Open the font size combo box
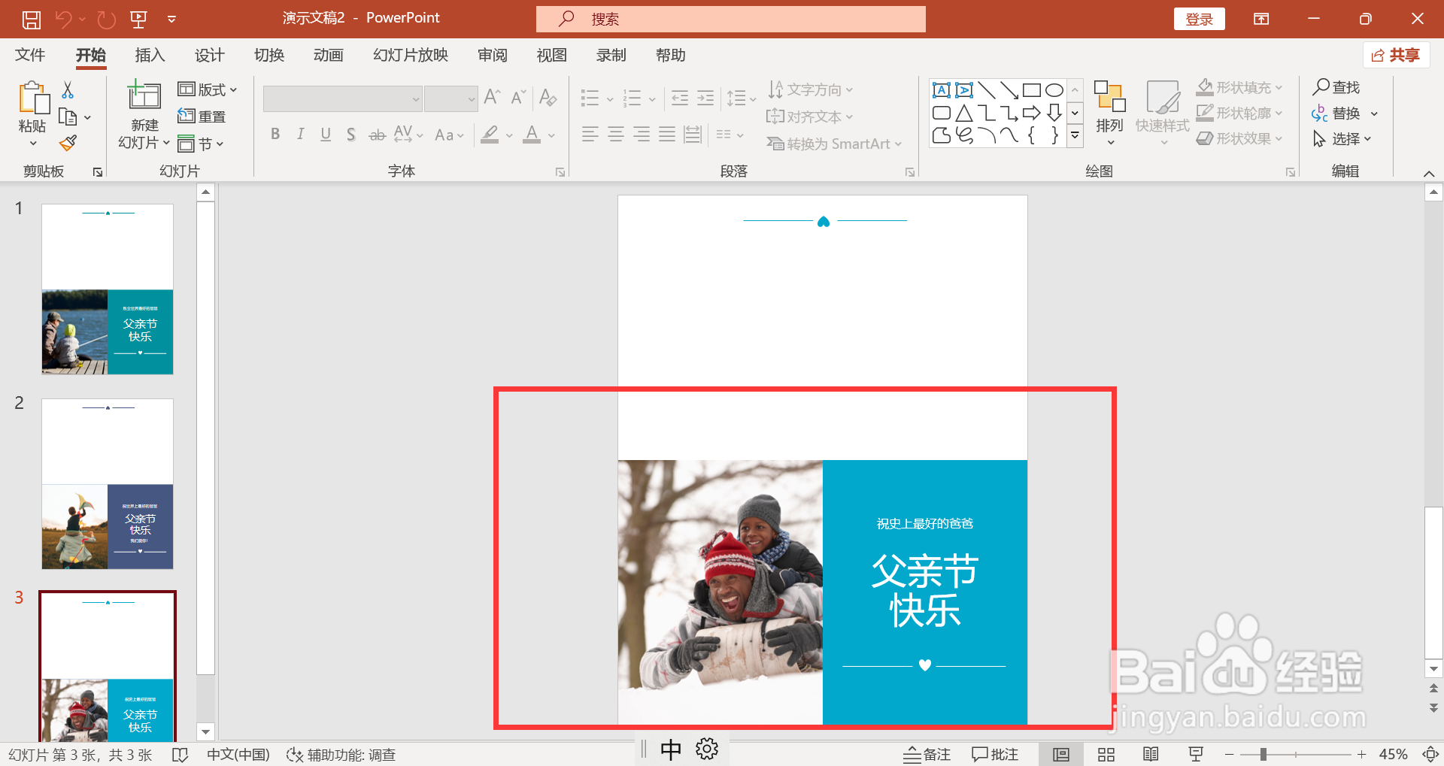The image size is (1444, 766). tap(450, 98)
